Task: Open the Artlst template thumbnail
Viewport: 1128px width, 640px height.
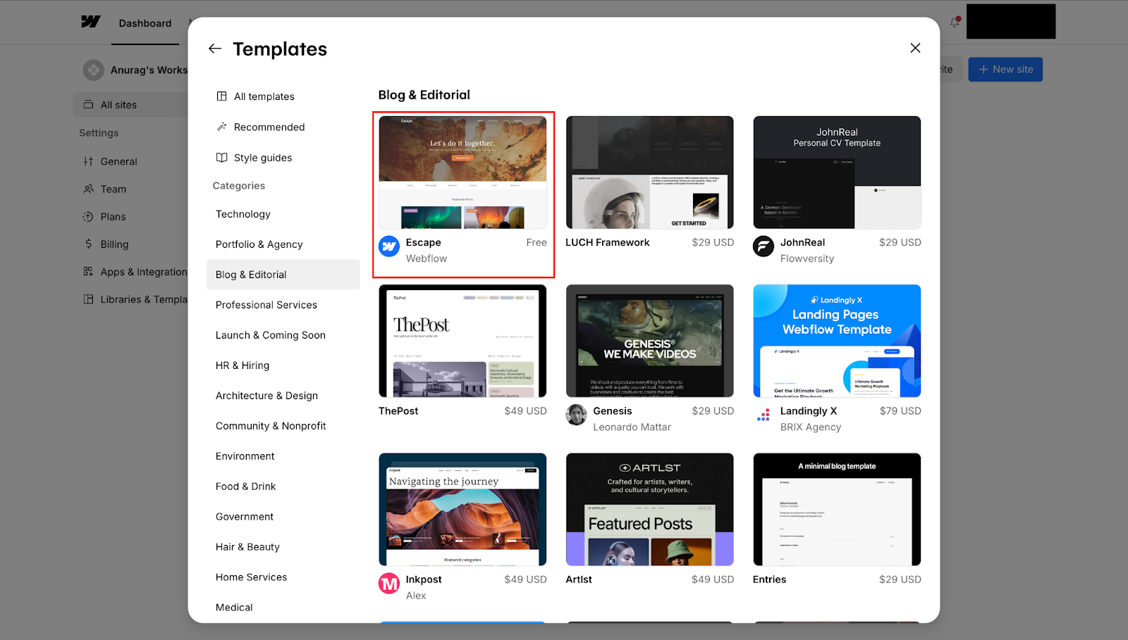Action: (649, 510)
